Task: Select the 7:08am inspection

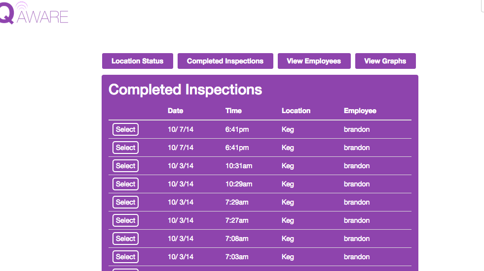Action: [x=125, y=239]
